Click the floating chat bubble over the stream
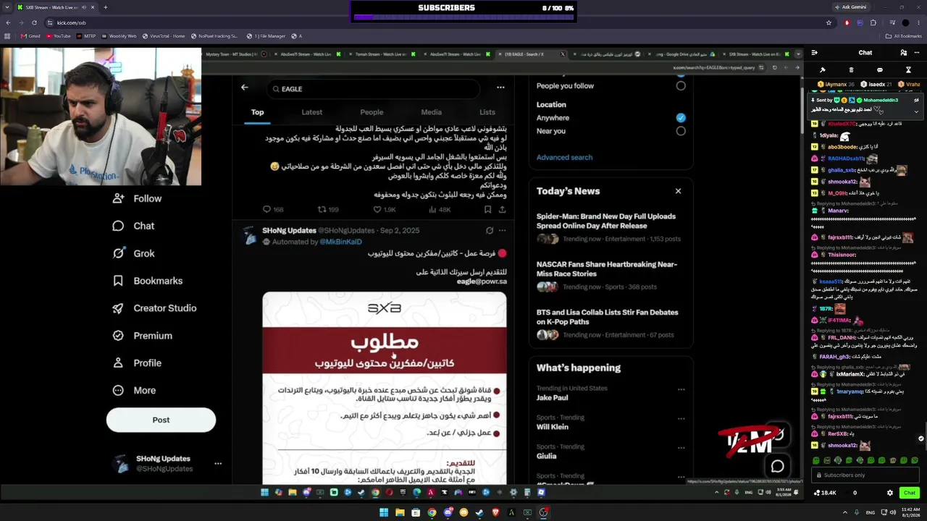This screenshot has width=927, height=521. [x=778, y=467]
